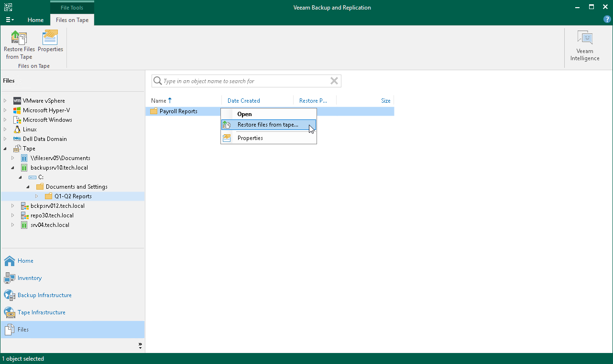
Task: Click the Dell Data Domain icon
Action: click(17, 139)
